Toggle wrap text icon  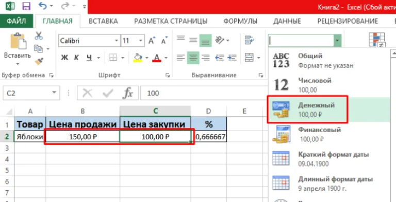[249, 40]
